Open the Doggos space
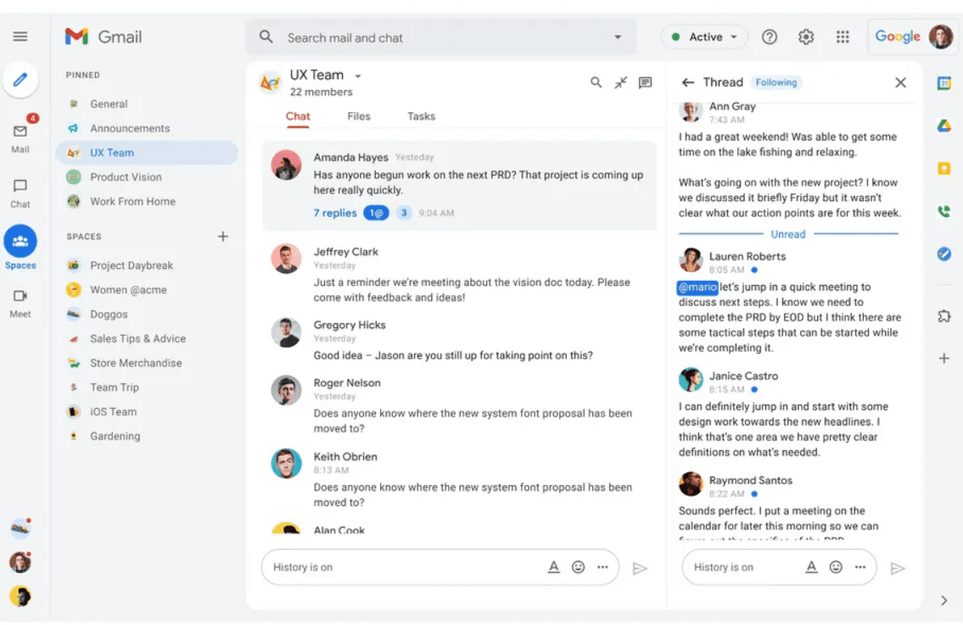Screen dimensions: 963x625 (147, 314)
